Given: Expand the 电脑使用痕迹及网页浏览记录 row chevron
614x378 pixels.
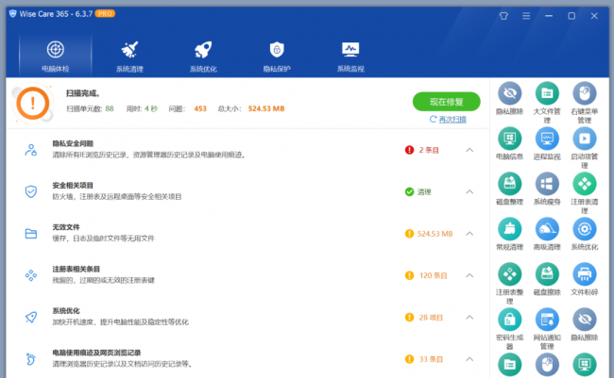Looking at the screenshot, I should [x=469, y=359].
